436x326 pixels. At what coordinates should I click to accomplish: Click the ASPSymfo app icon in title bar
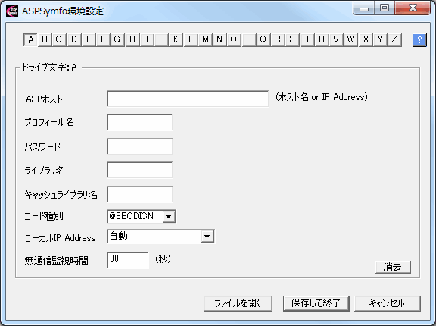[x=12, y=11]
